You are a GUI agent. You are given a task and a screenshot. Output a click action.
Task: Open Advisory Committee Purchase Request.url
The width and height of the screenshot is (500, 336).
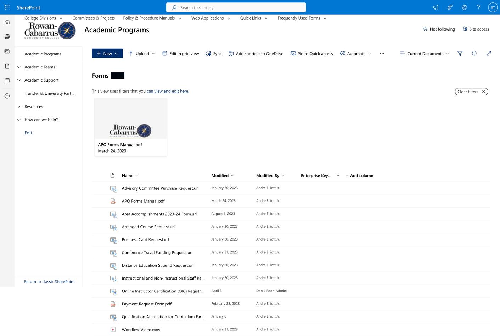click(160, 188)
